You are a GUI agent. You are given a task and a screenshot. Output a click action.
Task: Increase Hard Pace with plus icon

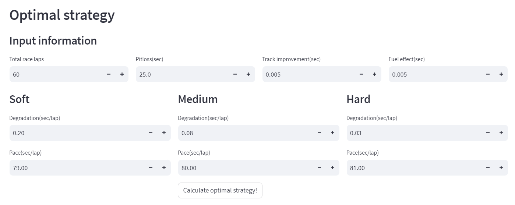click(x=501, y=168)
